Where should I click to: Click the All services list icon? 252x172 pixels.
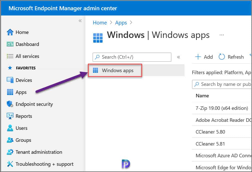pyautogui.click(x=10, y=56)
